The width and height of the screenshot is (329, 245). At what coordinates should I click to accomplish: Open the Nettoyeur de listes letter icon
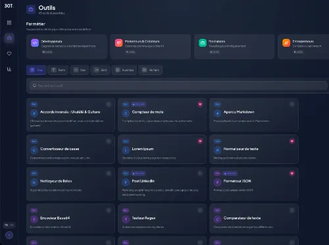point(34,182)
